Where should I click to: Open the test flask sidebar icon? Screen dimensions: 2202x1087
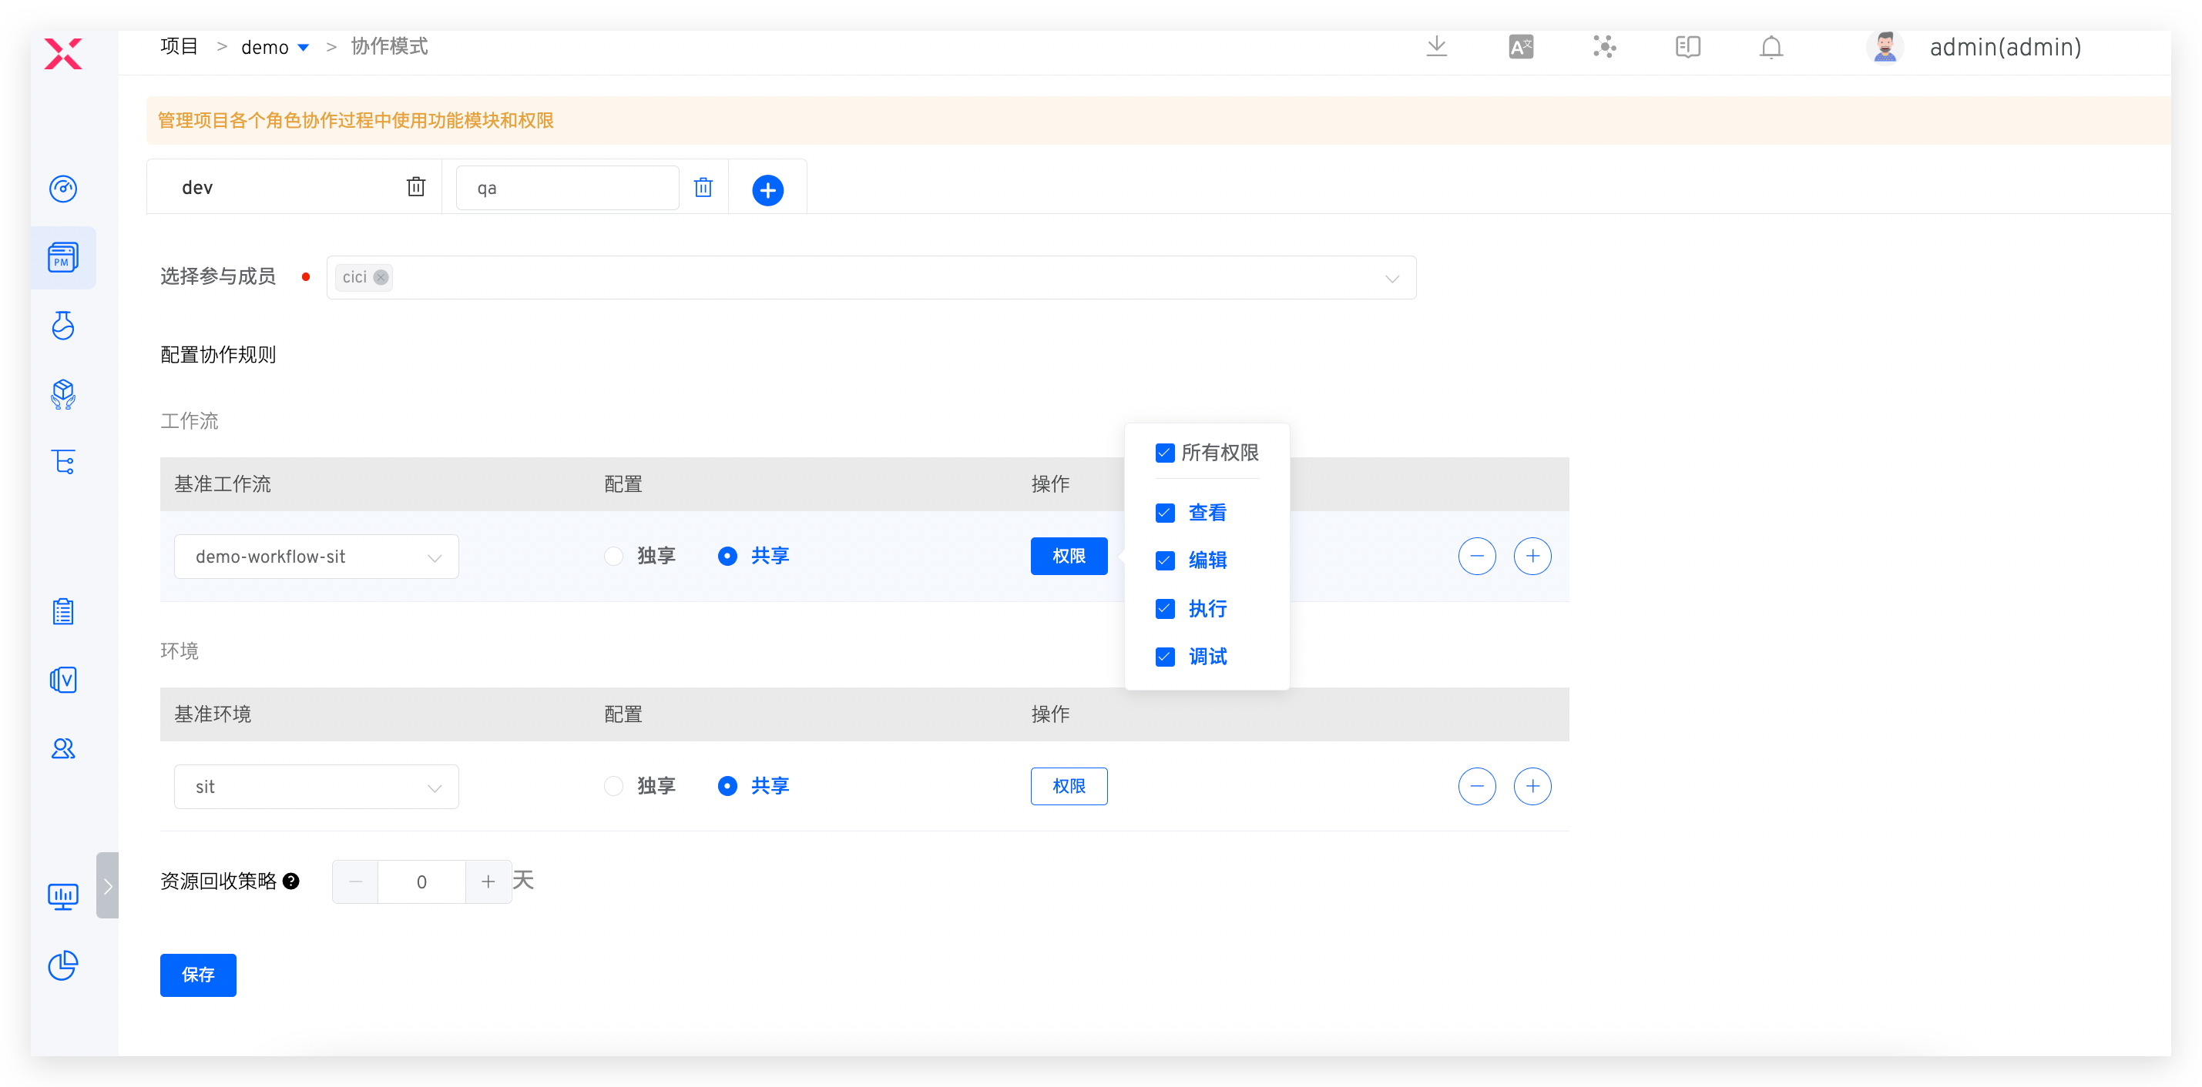coord(63,326)
